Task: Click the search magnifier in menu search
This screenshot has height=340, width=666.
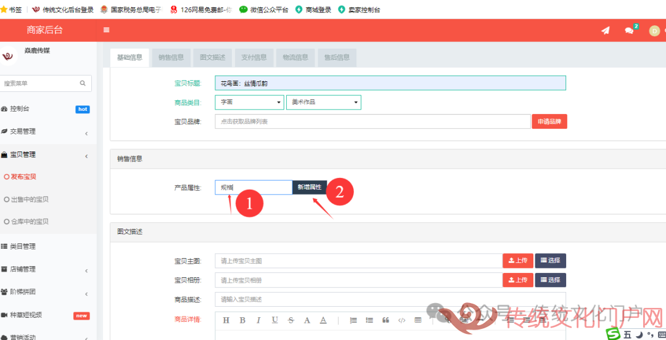Action: coord(83,83)
